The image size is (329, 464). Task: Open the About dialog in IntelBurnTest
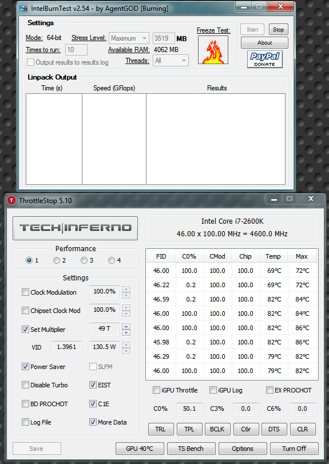(264, 42)
